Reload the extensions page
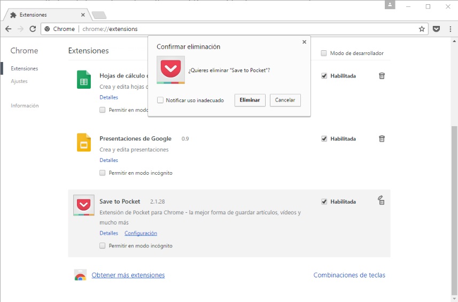The height and width of the screenshot is (302, 458). coord(33,29)
